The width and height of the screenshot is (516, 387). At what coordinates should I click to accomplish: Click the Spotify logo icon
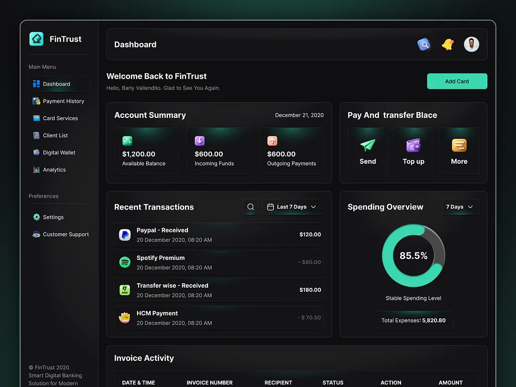[125, 262]
